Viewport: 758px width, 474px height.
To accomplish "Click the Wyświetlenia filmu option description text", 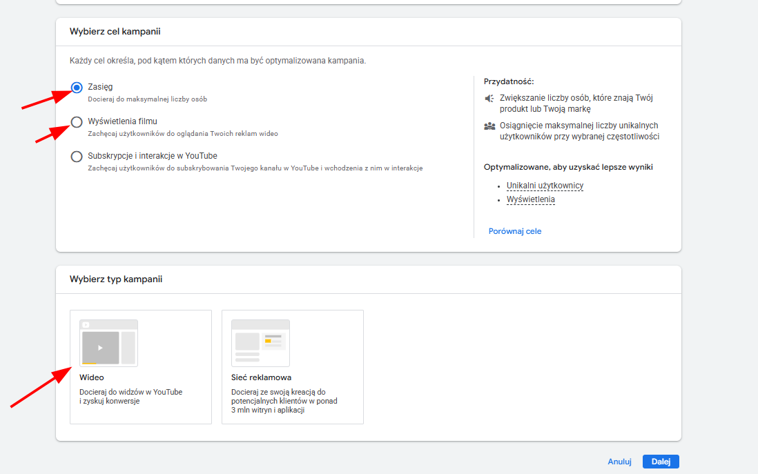I will click(x=183, y=134).
